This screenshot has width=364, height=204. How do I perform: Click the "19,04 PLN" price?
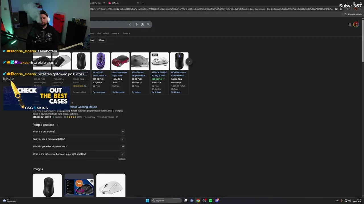(x=117, y=79)
